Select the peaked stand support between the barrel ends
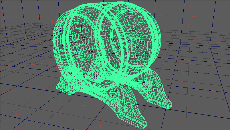Image resolution: width=230 pixels, height=130 pixels. [x=96, y=66]
